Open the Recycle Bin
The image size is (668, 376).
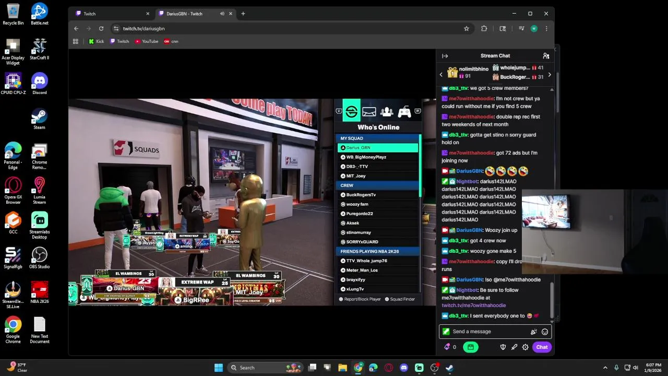pyautogui.click(x=13, y=14)
